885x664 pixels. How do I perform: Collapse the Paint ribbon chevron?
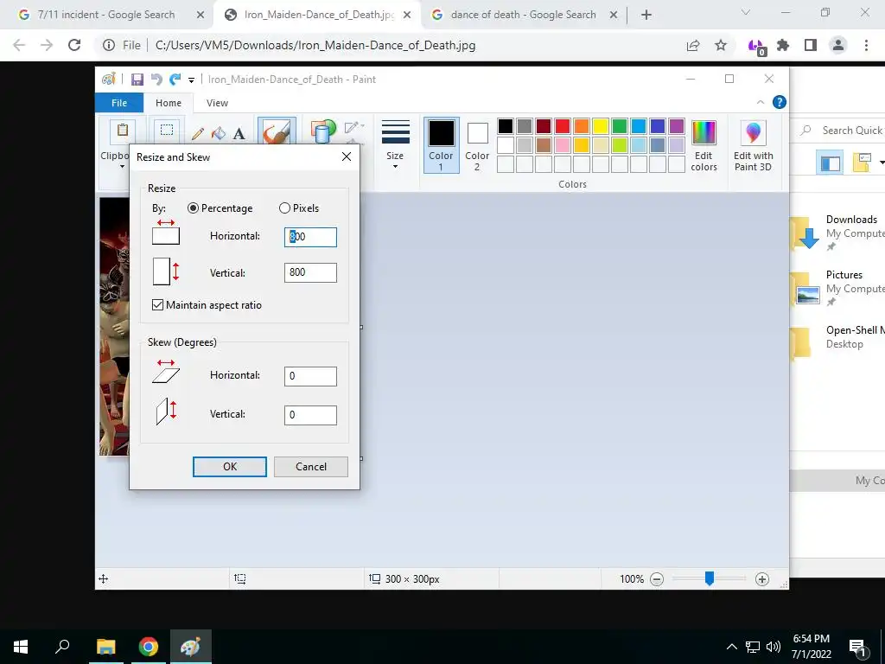[x=761, y=102]
